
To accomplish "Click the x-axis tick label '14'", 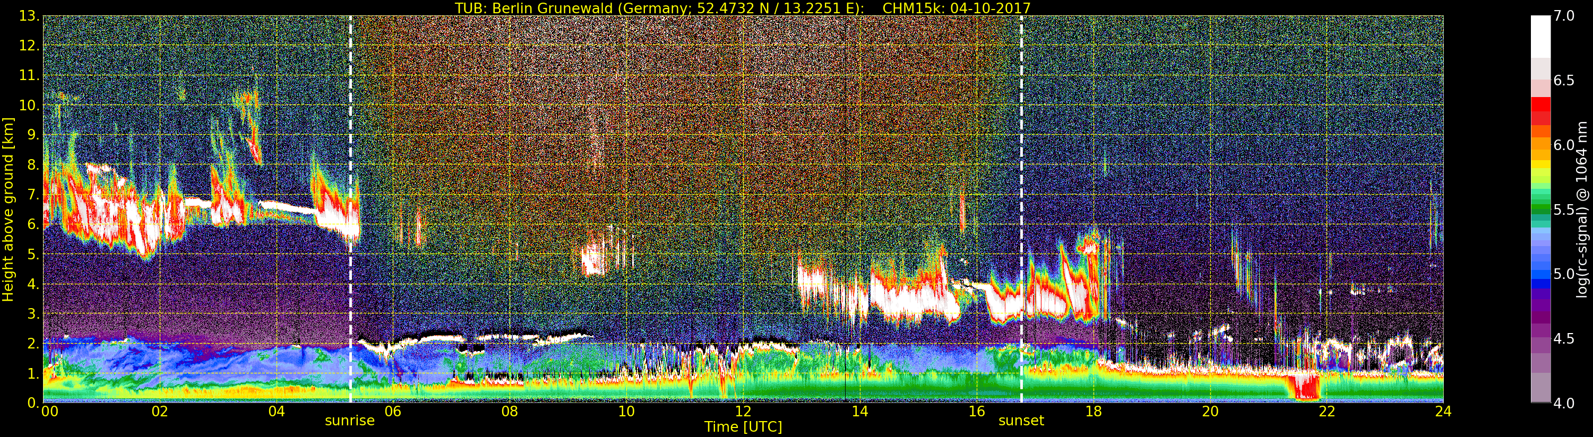I will 859,412.
